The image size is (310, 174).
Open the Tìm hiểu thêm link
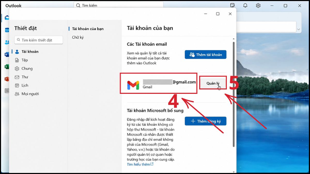[140, 164]
